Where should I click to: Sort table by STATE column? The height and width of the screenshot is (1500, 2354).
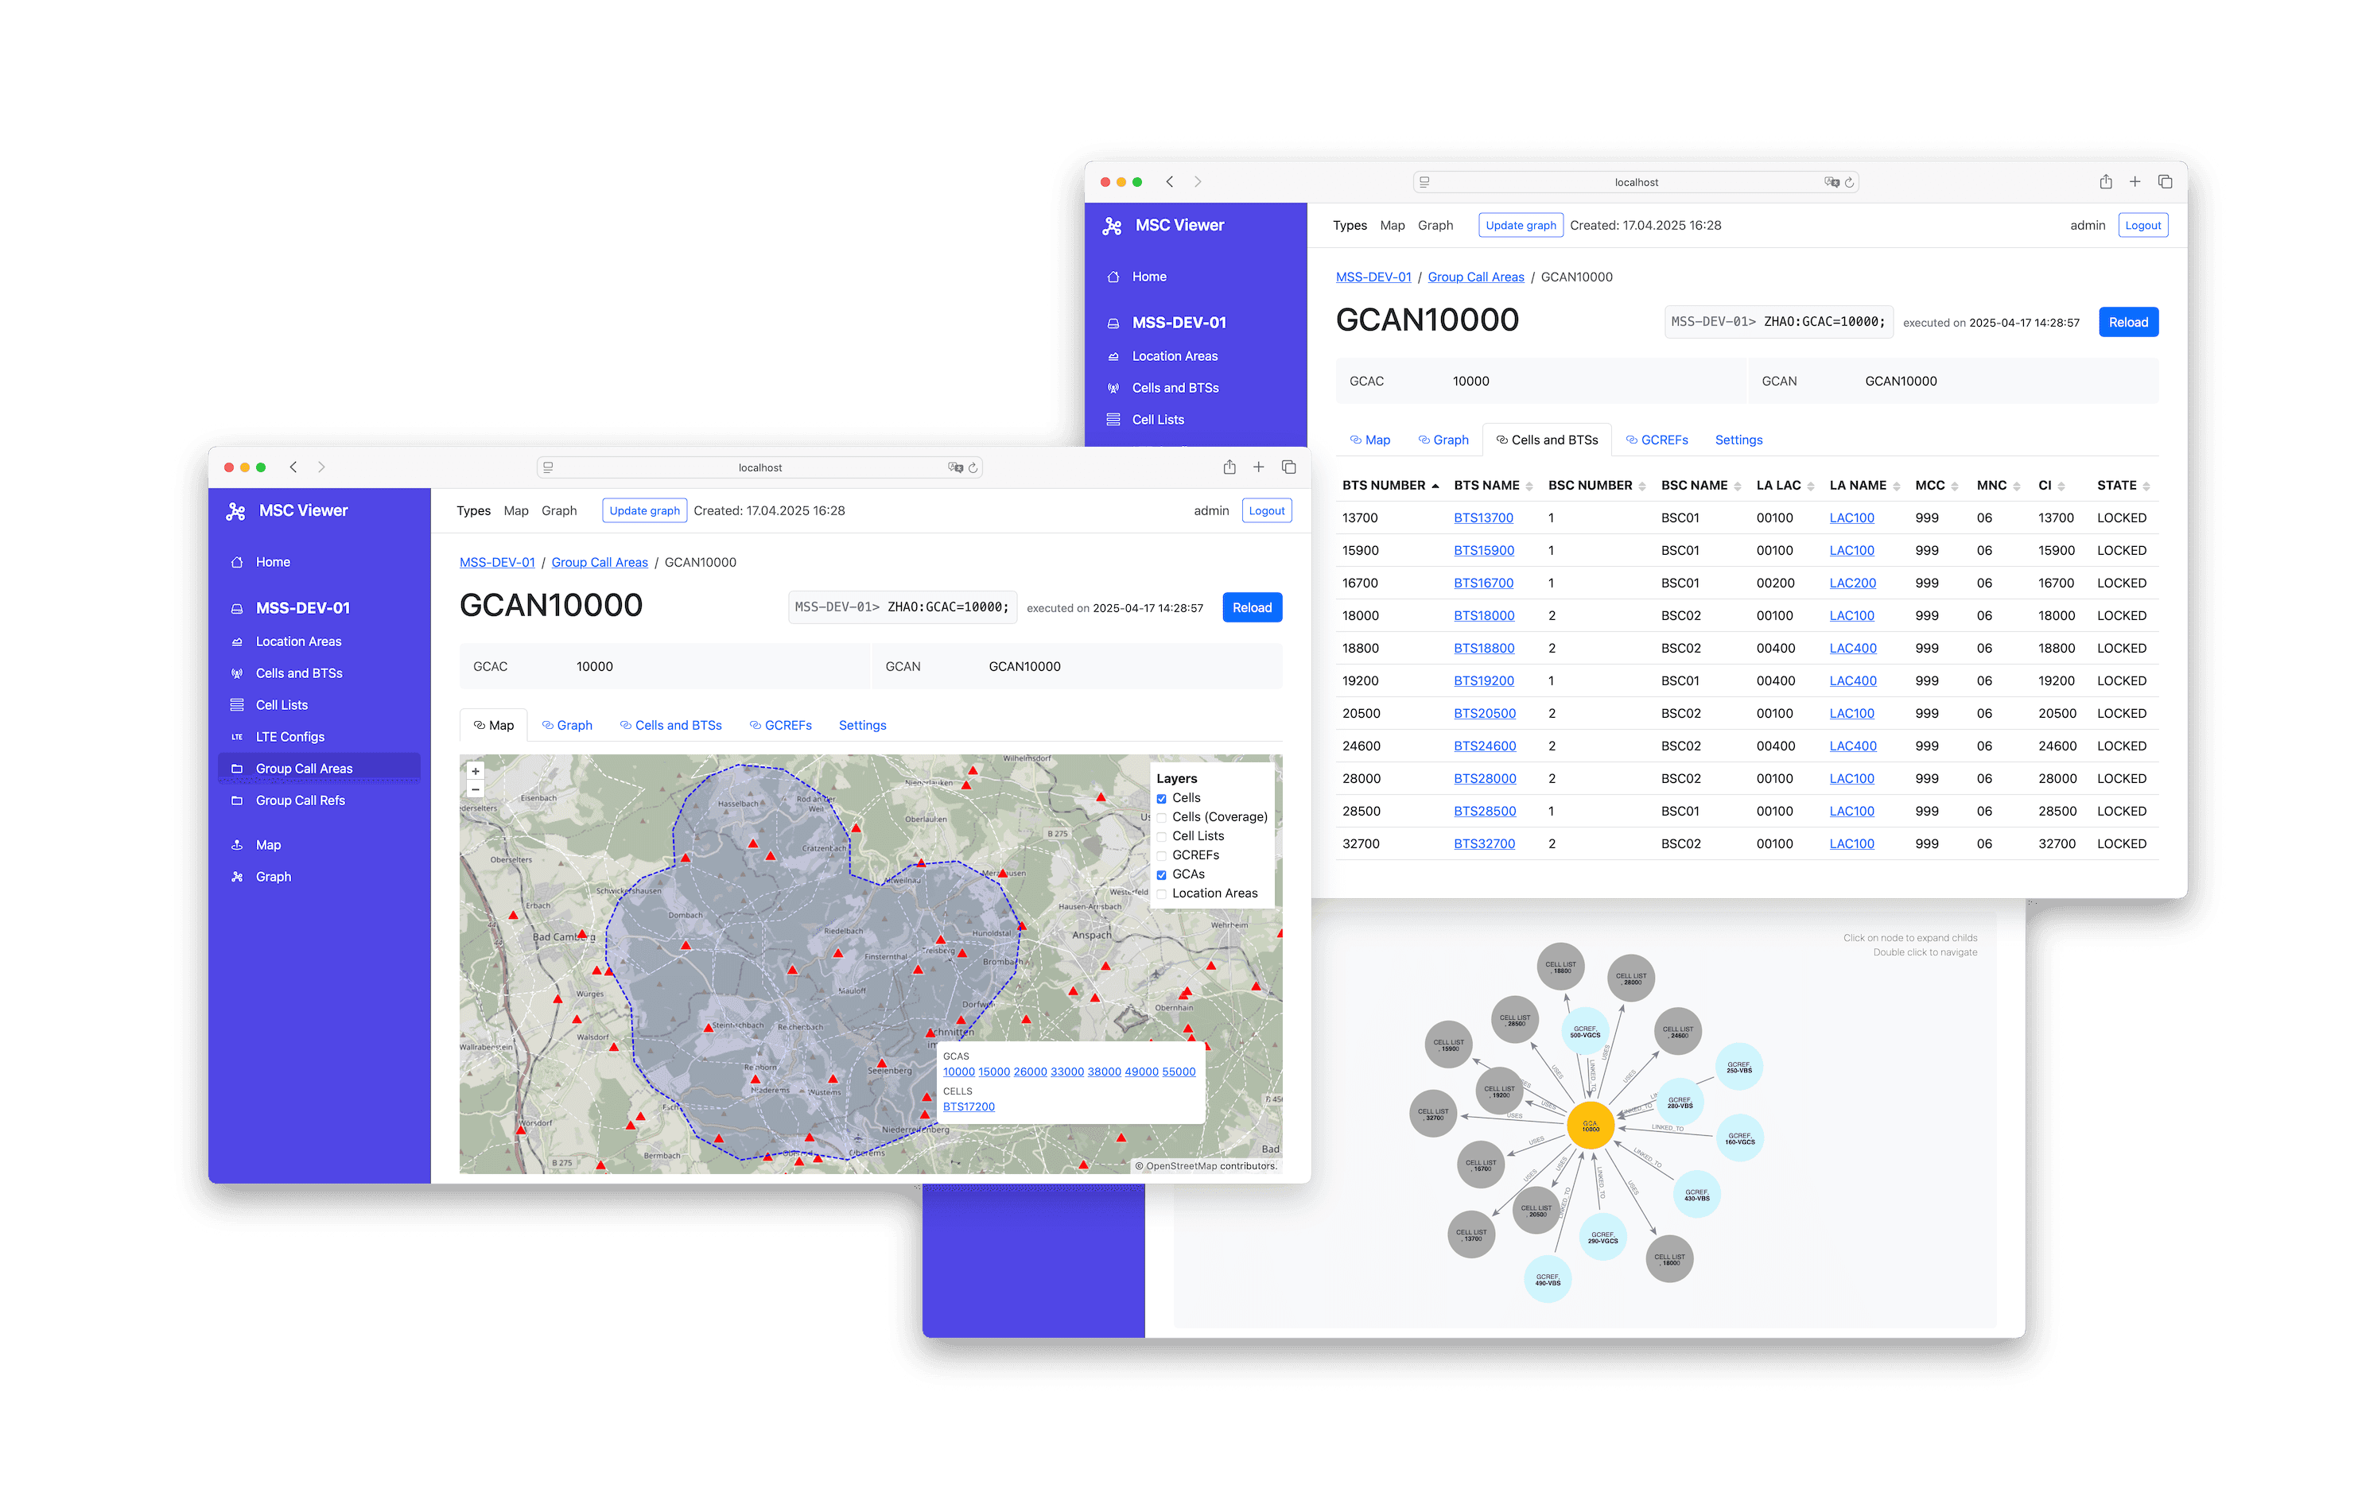pos(2123,486)
